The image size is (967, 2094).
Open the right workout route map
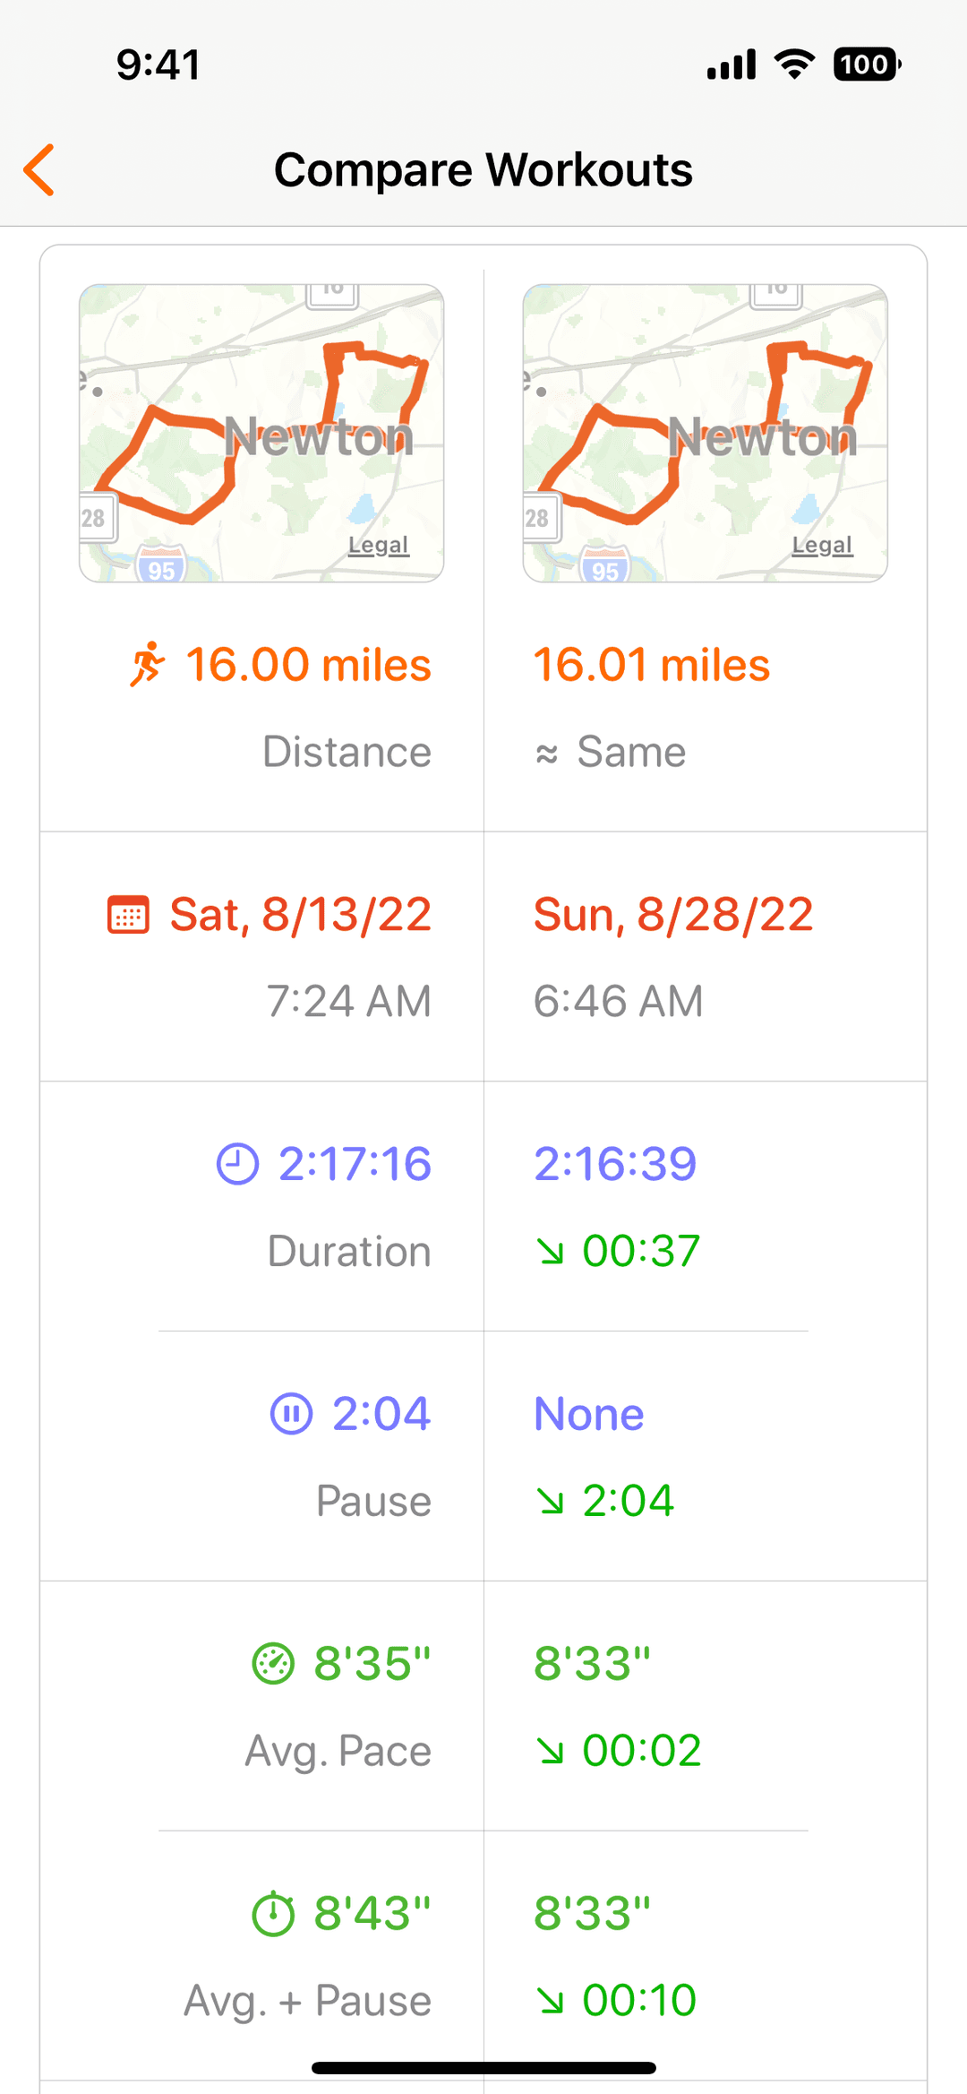705,433
